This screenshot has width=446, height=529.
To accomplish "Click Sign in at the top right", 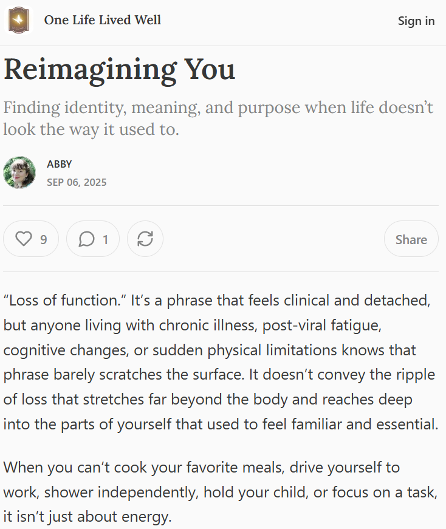I will pyautogui.click(x=416, y=21).
